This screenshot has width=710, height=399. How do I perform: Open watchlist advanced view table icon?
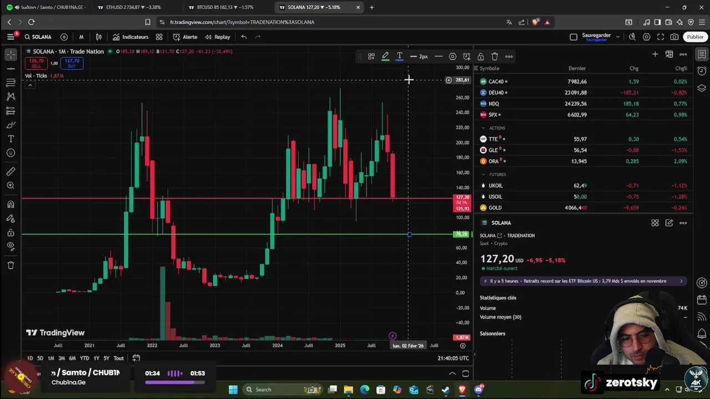pyautogui.click(x=669, y=54)
